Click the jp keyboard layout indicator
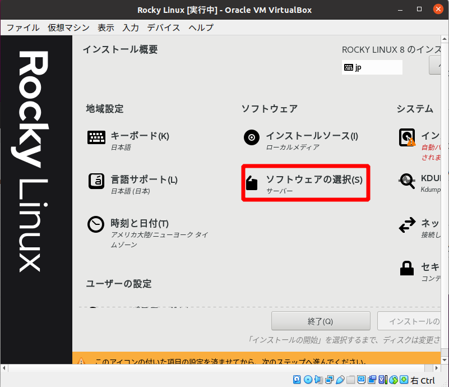449x387 pixels. [372, 67]
